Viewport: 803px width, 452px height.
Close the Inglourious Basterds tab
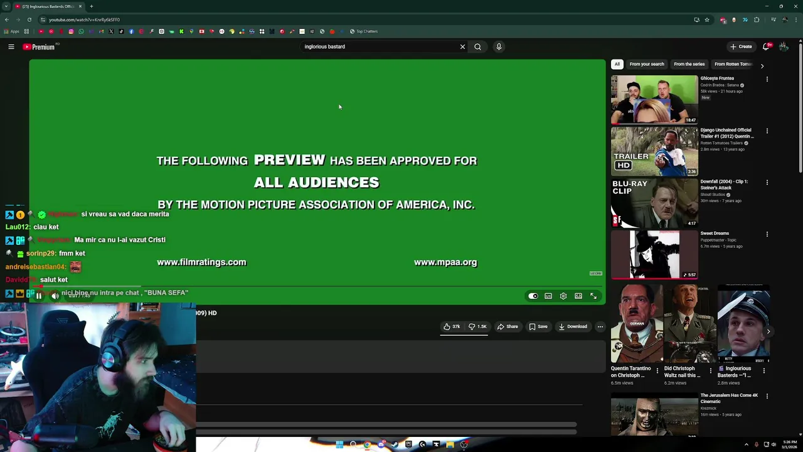(80, 6)
